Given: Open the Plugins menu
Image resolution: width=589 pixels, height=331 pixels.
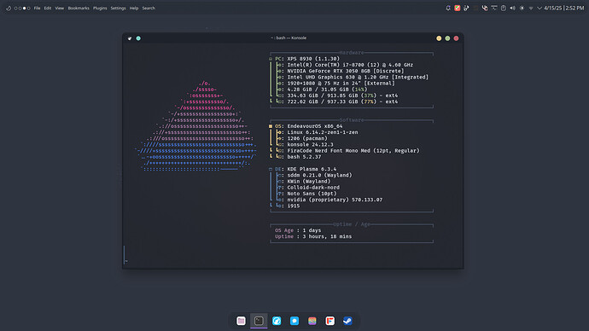Looking at the screenshot, I should point(100,8).
